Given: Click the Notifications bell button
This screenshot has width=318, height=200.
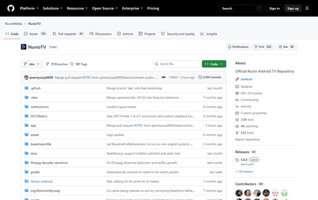Looking at the screenshot, I should [x=238, y=47].
